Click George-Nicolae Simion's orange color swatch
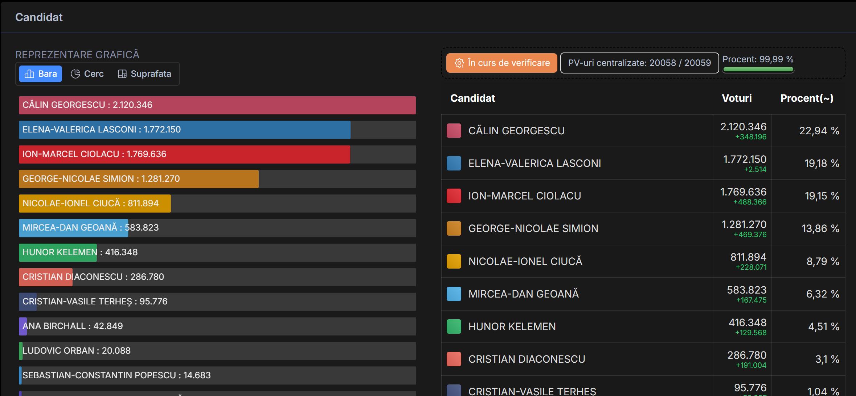This screenshot has height=396, width=856. tap(454, 228)
